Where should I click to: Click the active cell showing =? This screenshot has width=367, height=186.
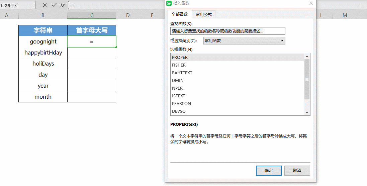point(92,41)
